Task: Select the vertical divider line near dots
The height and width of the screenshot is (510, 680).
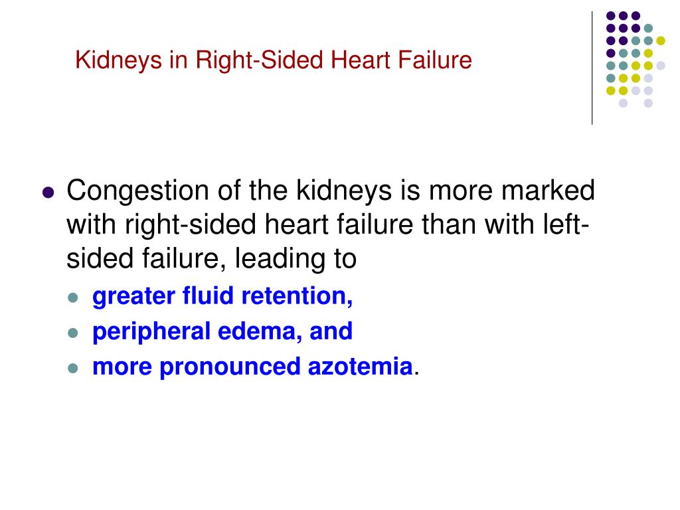Action: pos(592,68)
